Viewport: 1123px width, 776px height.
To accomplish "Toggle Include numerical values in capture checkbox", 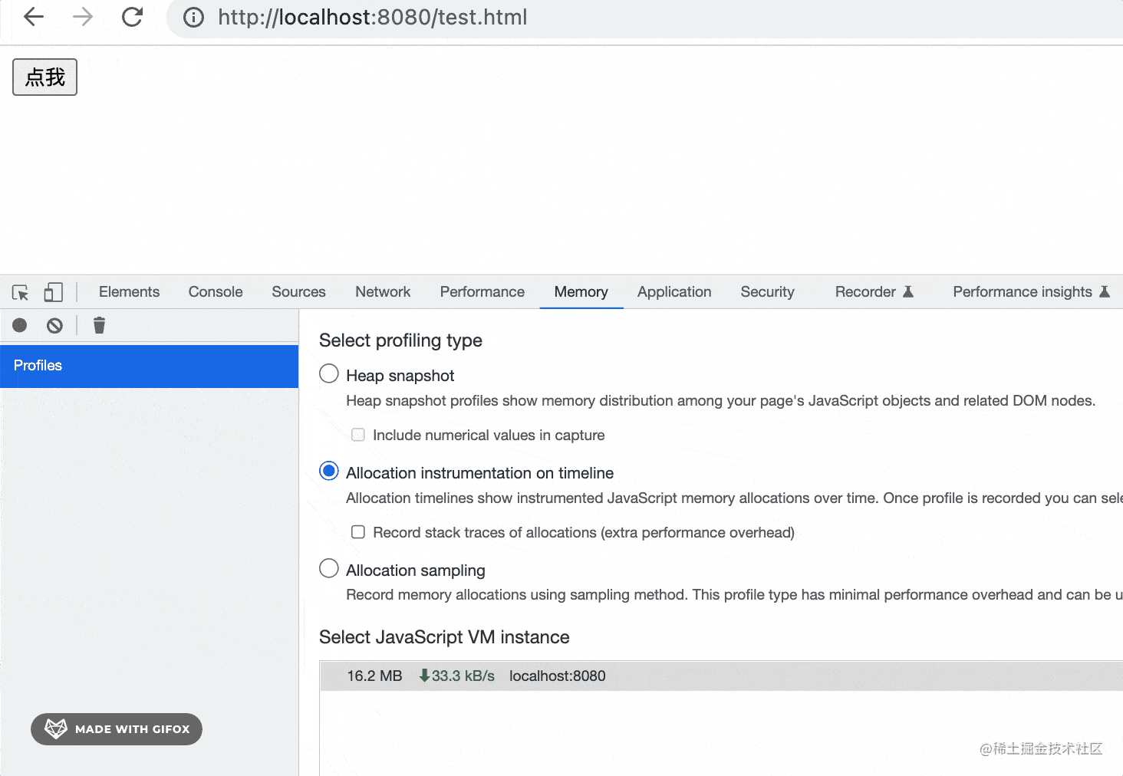I will pos(358,436).
